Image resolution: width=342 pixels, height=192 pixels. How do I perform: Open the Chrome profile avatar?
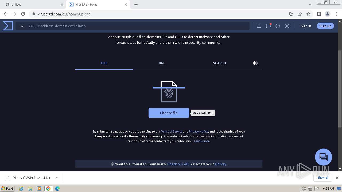(327, 14)
